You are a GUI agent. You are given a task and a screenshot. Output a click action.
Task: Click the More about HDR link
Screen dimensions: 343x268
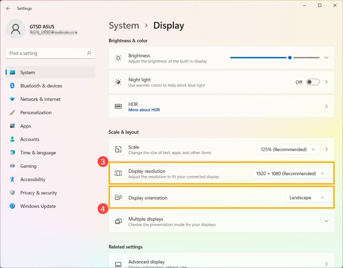pos(144,110)
